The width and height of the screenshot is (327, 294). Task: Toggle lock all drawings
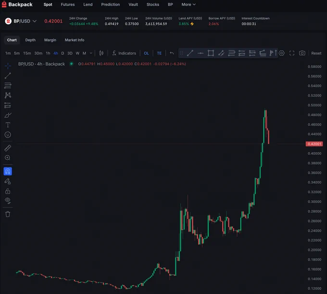(8, 191)
